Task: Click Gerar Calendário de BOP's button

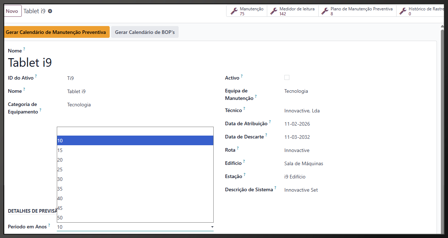Action: point(145,32)
